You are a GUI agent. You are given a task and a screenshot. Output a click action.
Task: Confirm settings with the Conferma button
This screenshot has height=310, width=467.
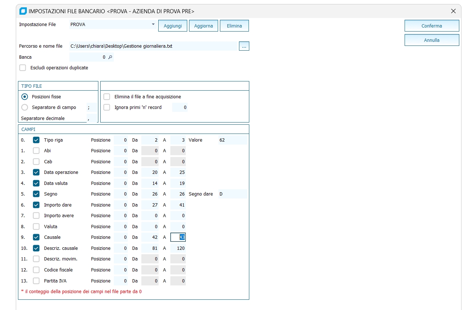tap(431, 26)
